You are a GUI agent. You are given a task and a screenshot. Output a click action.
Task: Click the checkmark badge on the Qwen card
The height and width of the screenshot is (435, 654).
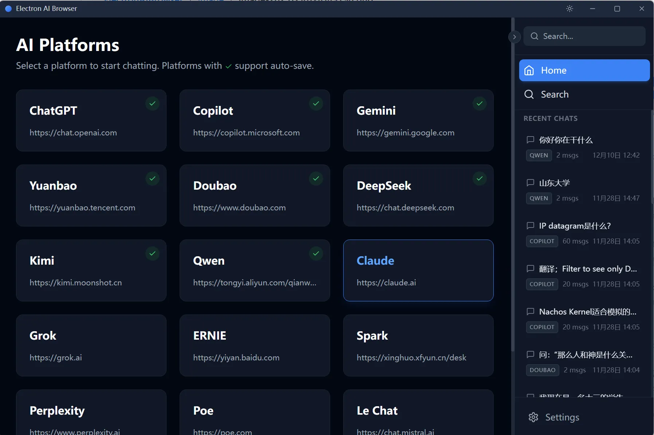(x=316, y=253)
